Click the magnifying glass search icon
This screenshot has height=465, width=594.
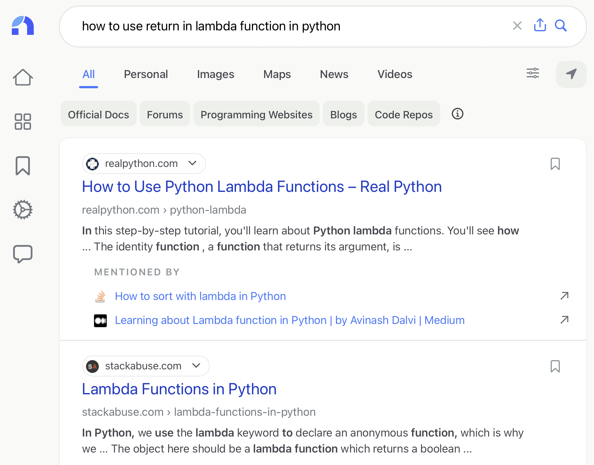pyautogui.click(x=561, y=26)
